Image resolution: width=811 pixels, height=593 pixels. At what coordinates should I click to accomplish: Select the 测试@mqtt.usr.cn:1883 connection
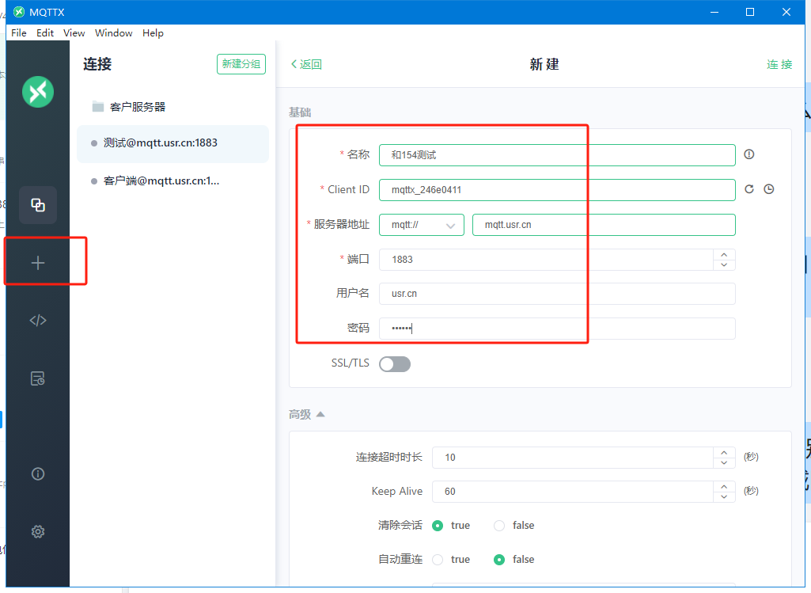click(x=161, y=143)
